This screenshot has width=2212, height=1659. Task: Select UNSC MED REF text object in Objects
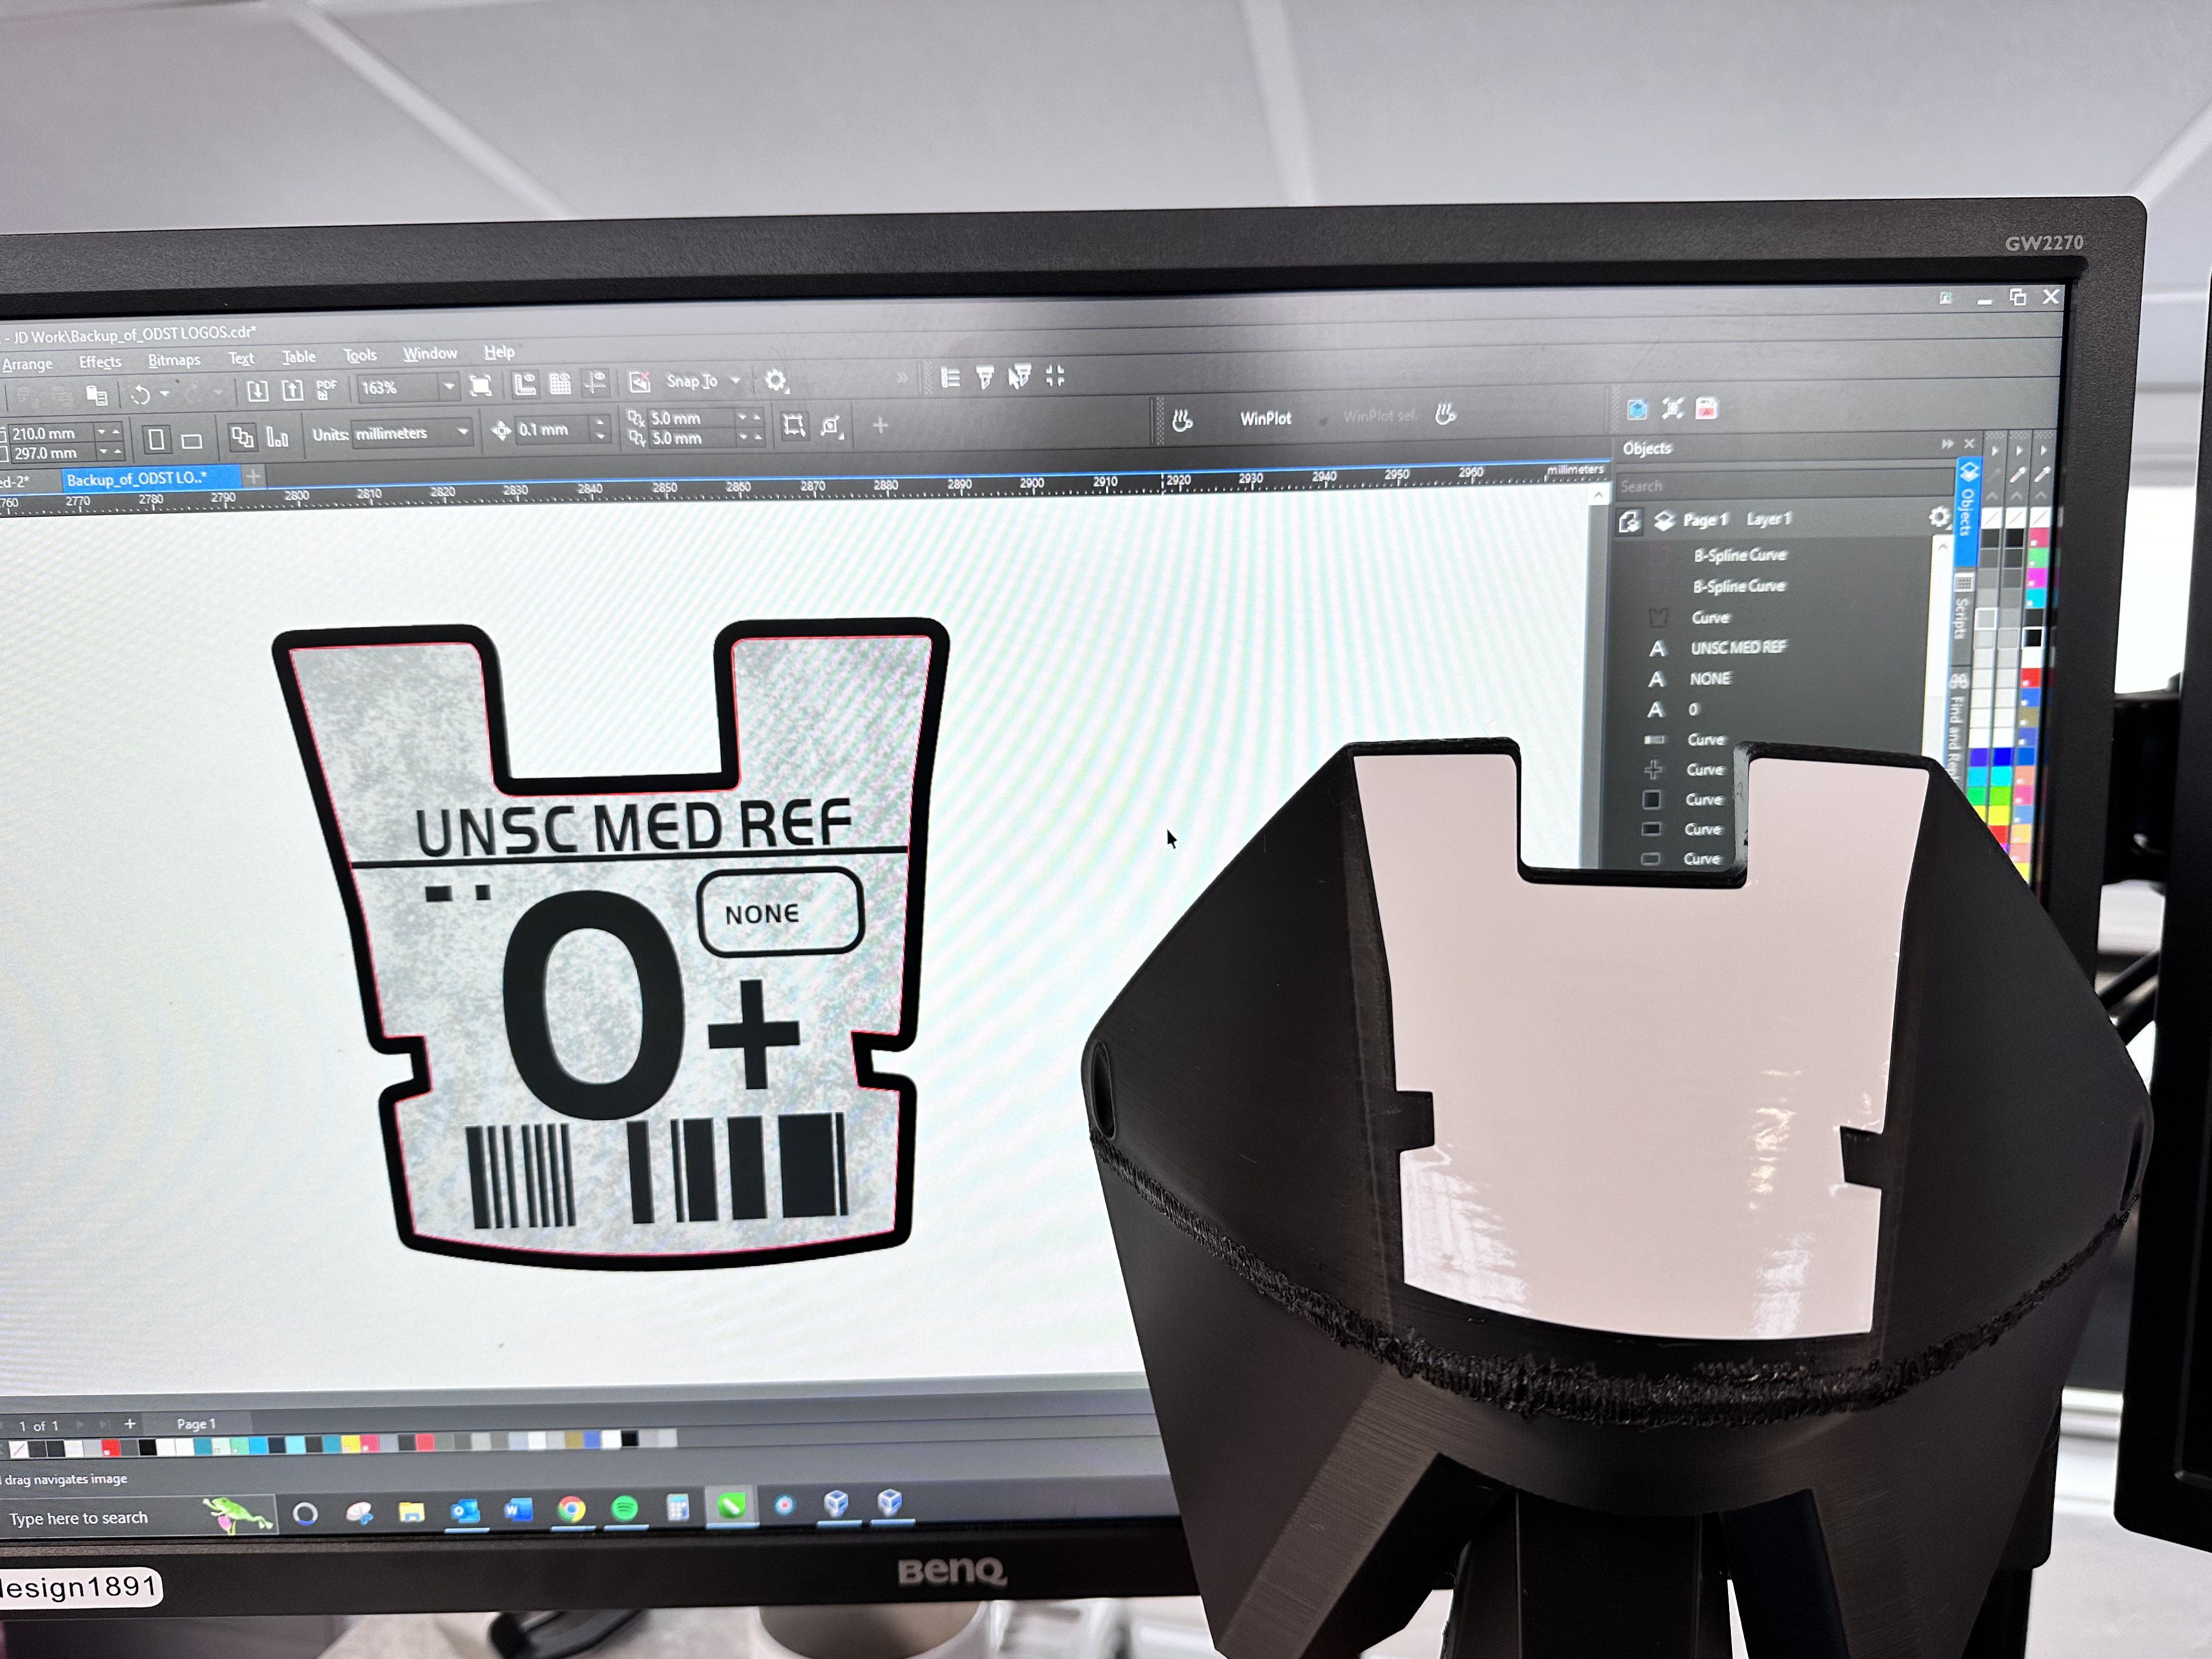pos(1738,648)
